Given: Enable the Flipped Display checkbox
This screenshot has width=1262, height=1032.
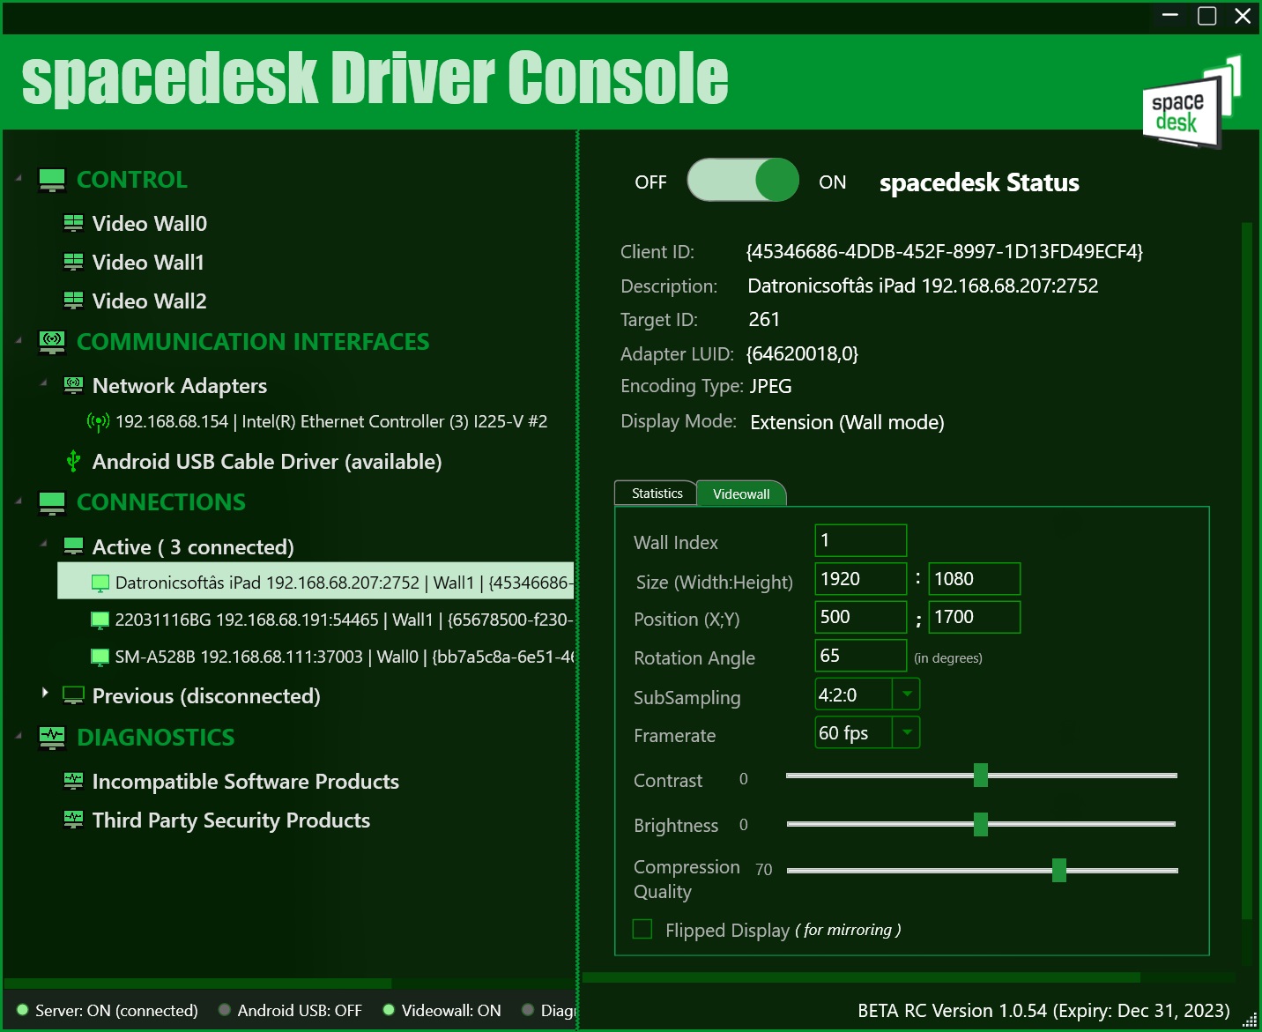Looking at the screenshot, I should (x=642, y=929).
